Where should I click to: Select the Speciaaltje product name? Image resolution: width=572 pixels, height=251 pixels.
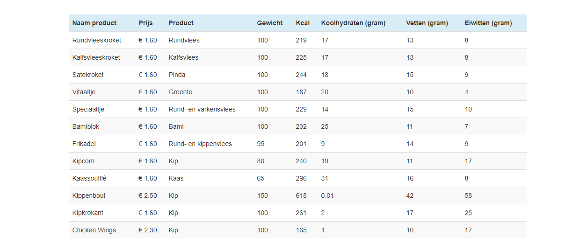tap(88, 109)
